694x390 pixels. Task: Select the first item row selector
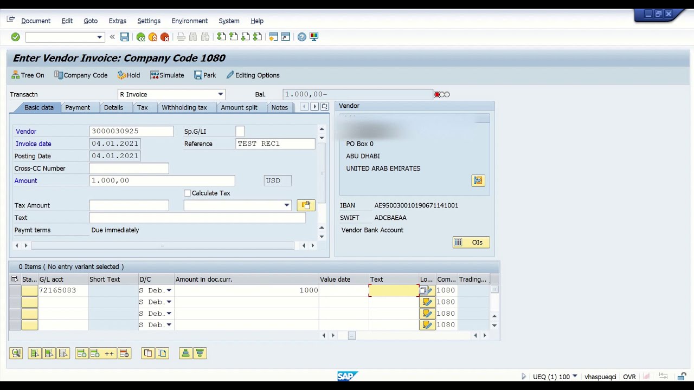coord(15,290)
